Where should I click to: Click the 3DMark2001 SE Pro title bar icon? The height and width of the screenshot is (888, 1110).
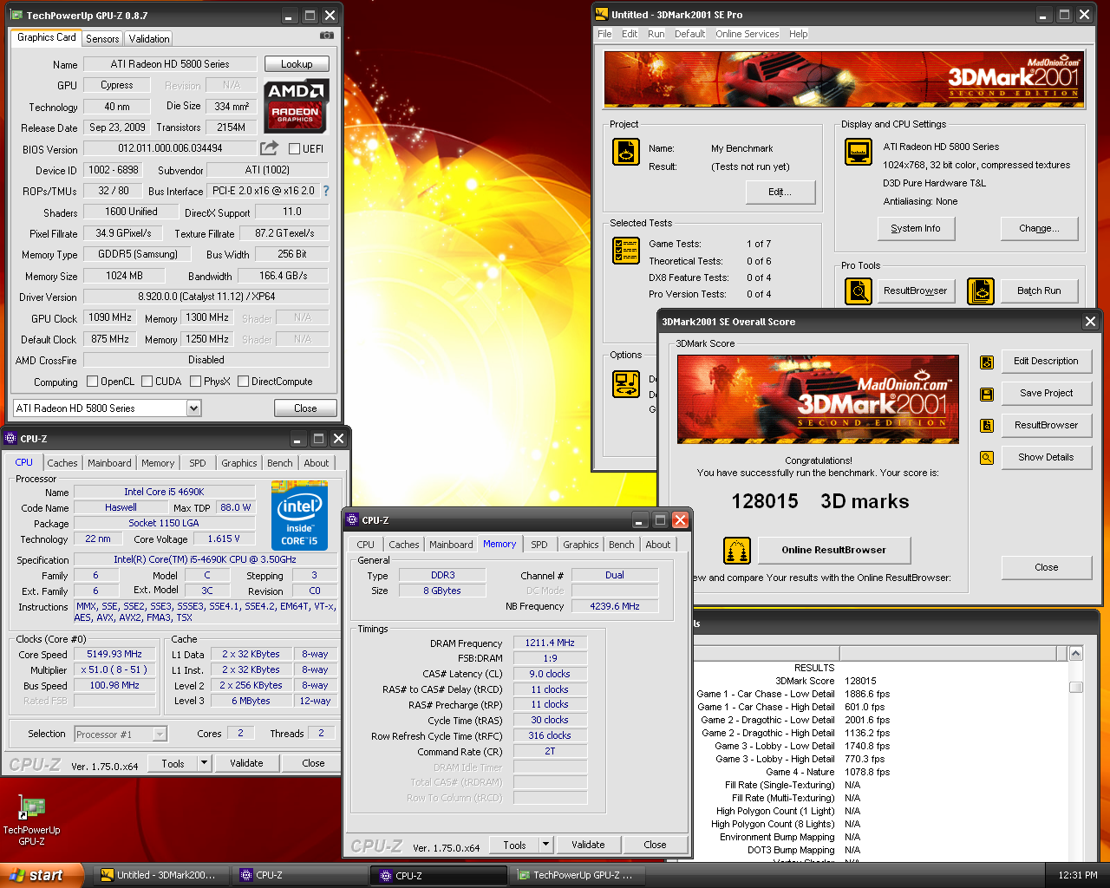(601, 14)
